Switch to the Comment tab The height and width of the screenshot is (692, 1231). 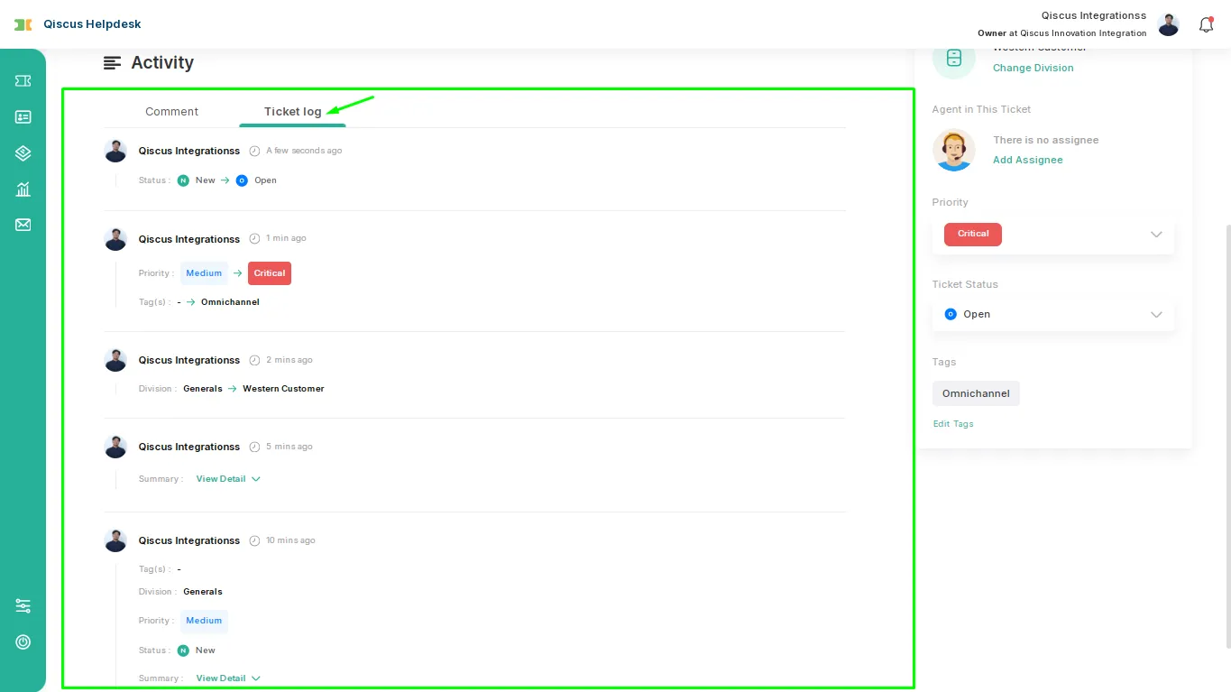[171, 112]
